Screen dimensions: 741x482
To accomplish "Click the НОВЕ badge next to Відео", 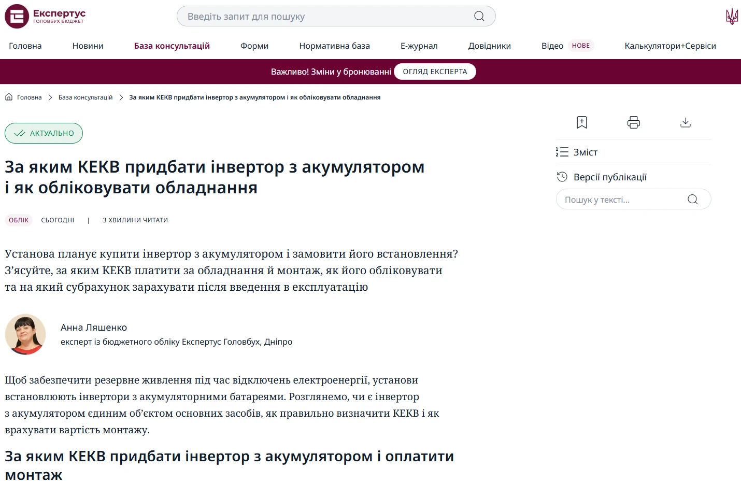I will [x=581, y=46].
